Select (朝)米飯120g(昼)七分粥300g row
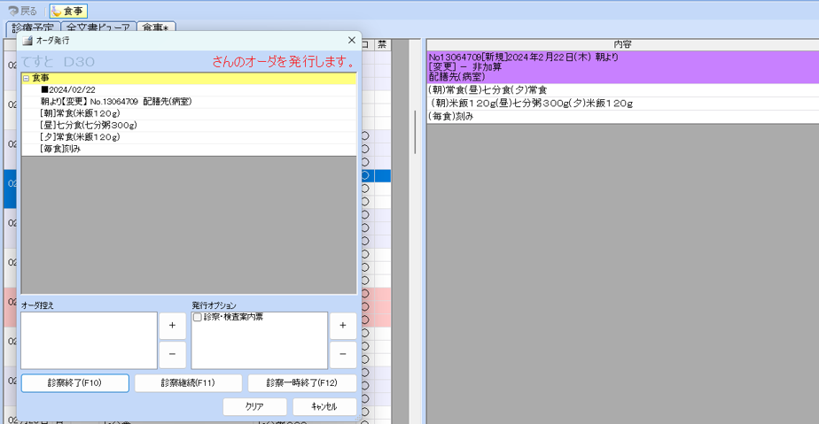819x424 pixels. [x=622, y=104]
